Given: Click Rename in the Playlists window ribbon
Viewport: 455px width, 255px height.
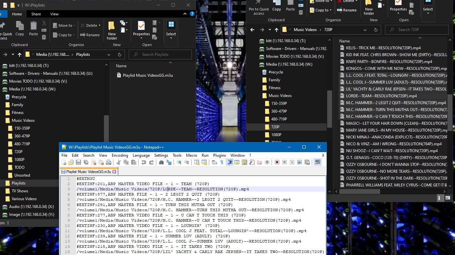Looking at the screenshot, I should coord(90,35).
